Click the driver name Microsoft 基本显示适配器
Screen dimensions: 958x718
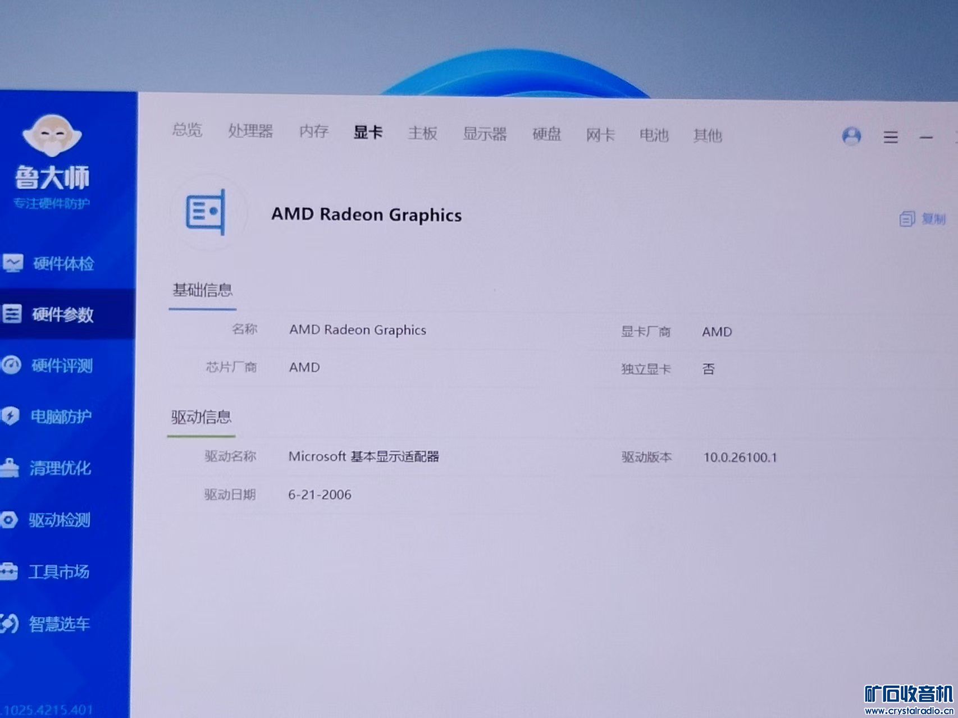point(364,456)
